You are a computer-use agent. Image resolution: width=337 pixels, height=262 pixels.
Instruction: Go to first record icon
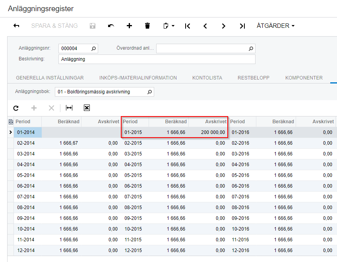(x=188, y=26)
